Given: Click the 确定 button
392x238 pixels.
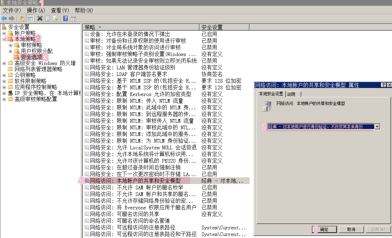Looking at the screenshot, I should pyautogui.click(x=325, y=229).
